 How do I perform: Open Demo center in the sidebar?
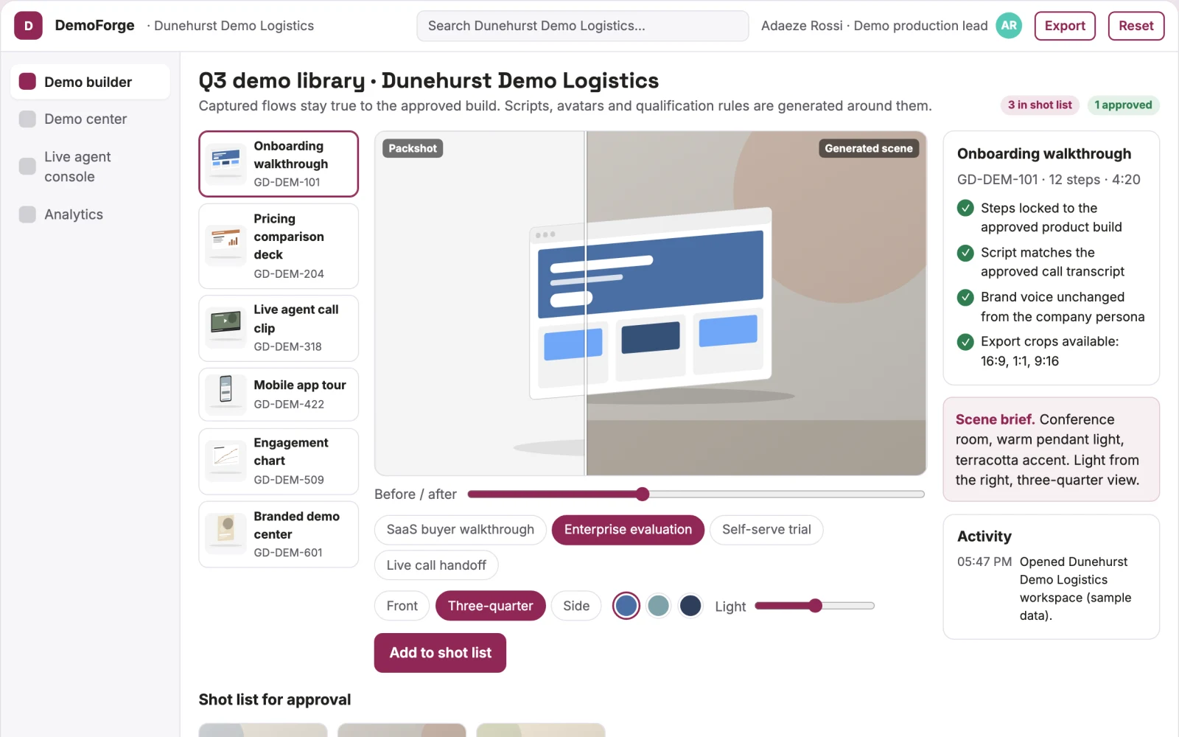pos(90,119)
